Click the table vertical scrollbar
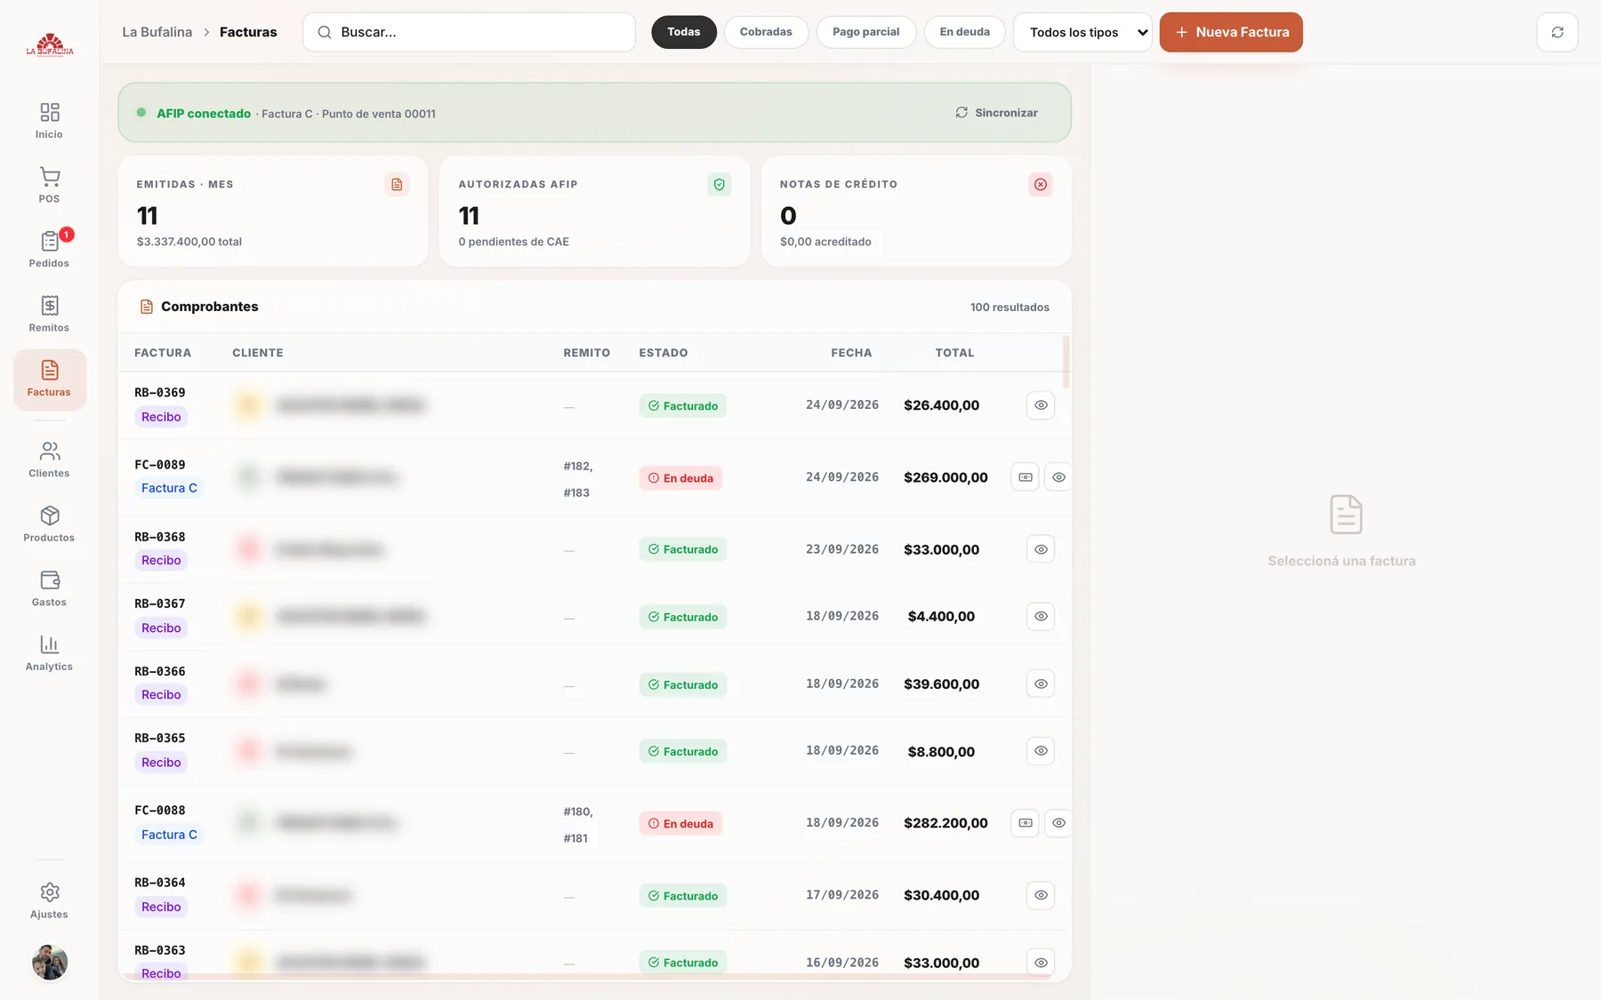 [1066, 362]
